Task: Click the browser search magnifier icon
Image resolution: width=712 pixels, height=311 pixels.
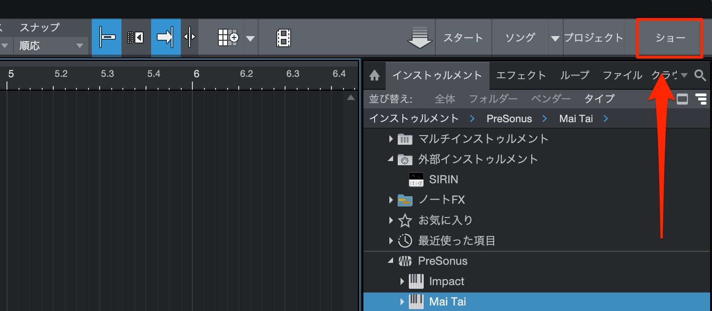Action: (x=700, y=75)
